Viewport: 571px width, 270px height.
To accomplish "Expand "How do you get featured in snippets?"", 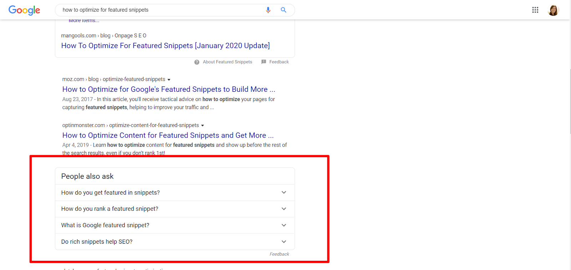I will pos(175,192).
